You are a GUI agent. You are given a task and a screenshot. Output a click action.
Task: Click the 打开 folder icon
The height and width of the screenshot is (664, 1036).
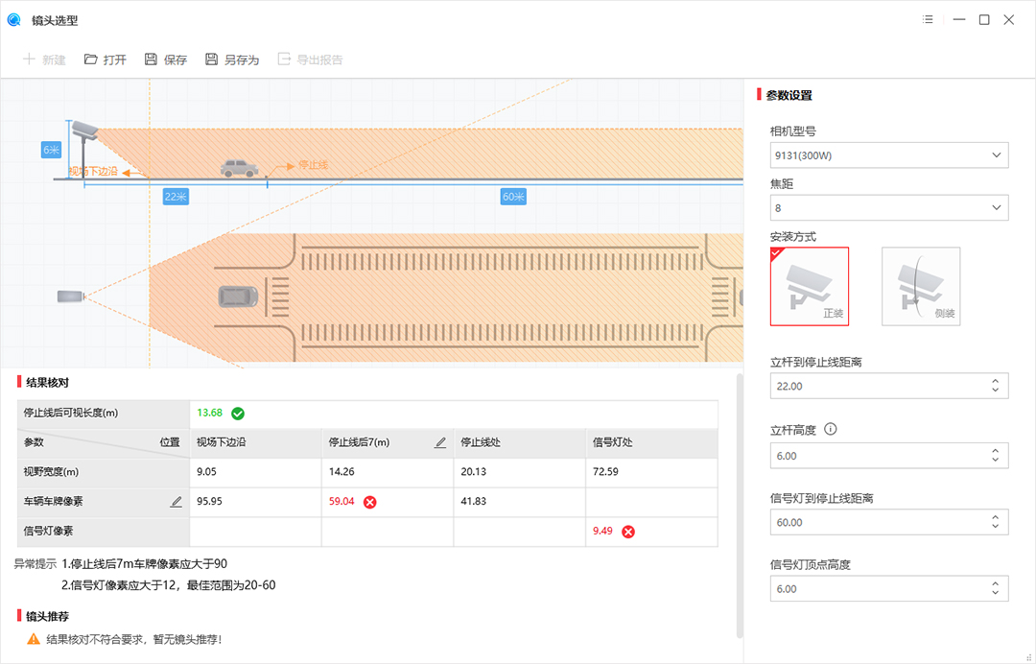click(91, 59)
